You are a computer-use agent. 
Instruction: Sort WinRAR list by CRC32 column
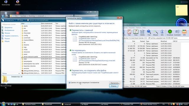pyautogui.click(x=177, y=41)
